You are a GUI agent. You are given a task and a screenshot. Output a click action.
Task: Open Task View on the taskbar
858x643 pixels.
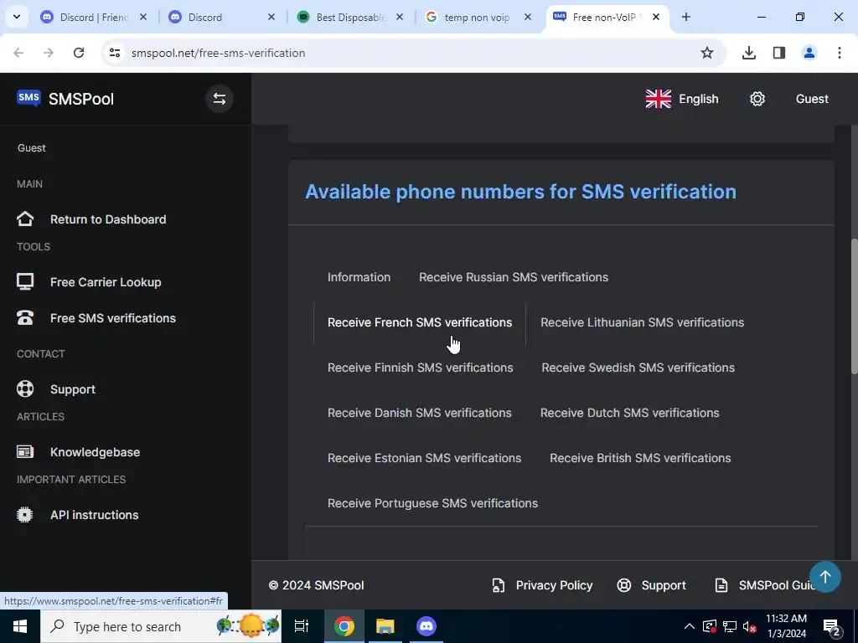[302, 626]
